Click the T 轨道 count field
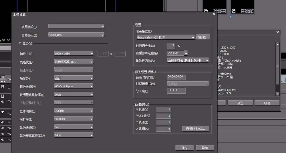 [164, 122]
